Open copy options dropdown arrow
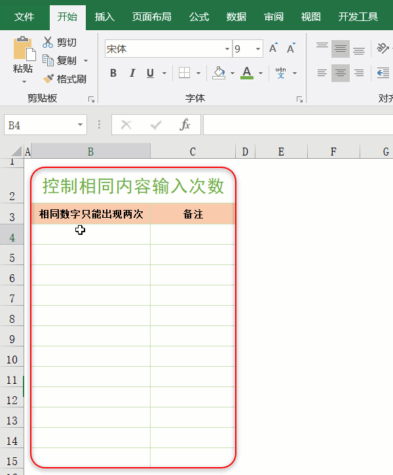393x475 pixels. coord(86,61)
